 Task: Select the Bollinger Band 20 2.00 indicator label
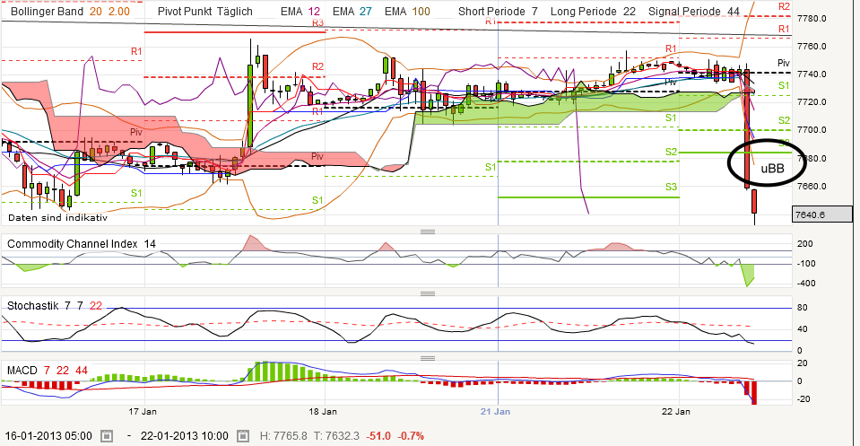coord(70,11)
